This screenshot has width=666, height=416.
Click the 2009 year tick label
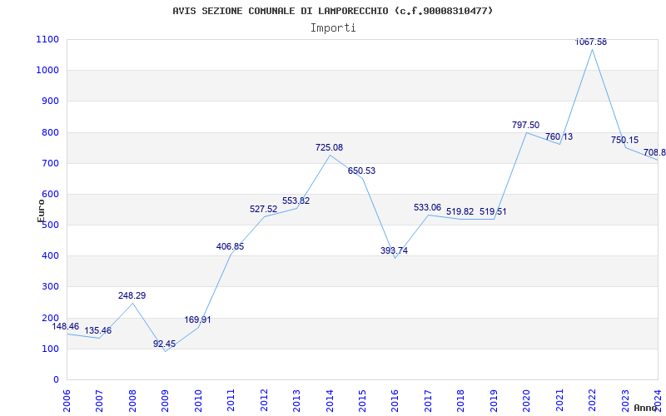coord(165,401)
